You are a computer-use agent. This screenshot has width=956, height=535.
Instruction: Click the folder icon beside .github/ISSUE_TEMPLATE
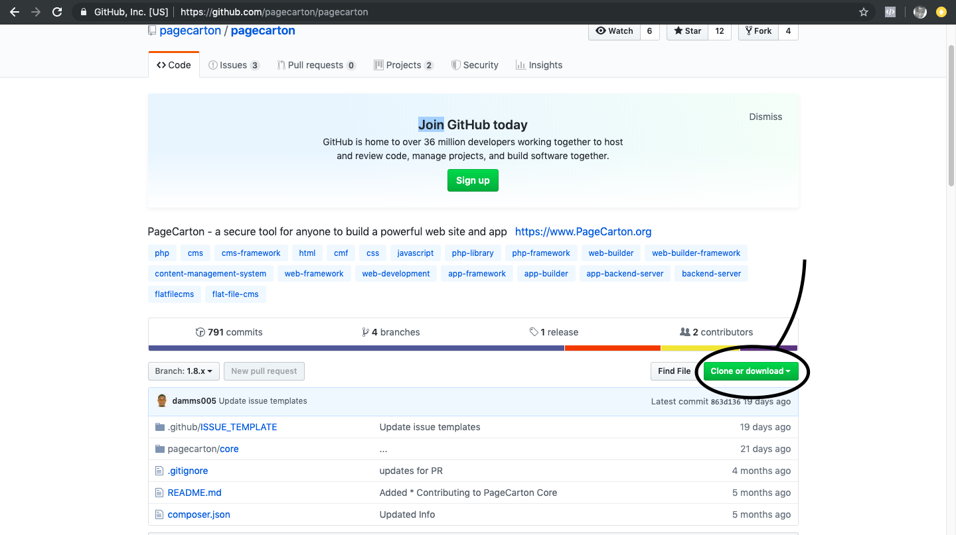[x=159, y=427]
